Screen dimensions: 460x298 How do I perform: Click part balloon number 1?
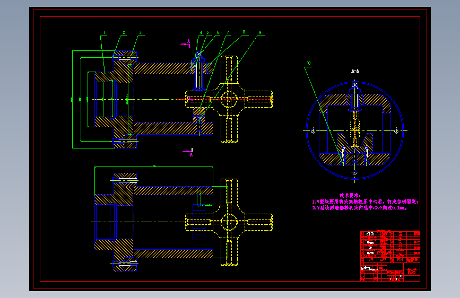pyautogui.click(x=104, y=32)
